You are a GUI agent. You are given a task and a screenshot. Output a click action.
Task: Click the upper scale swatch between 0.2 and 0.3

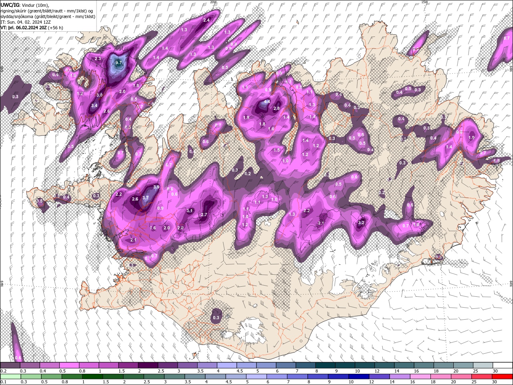click(10, 365)
